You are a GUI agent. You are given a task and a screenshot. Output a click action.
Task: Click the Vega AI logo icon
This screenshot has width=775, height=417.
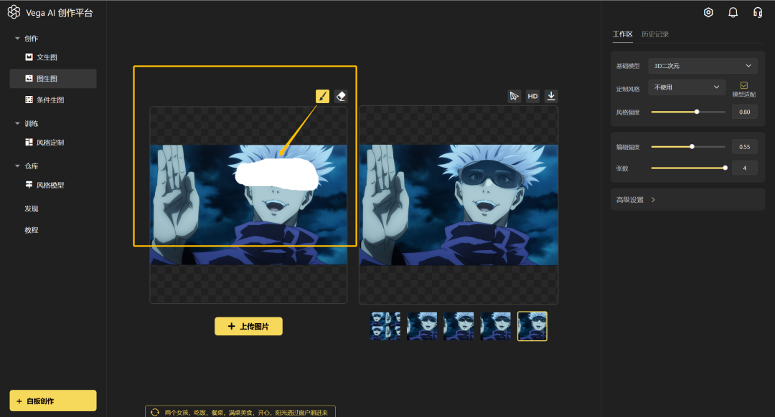[14, 12]
